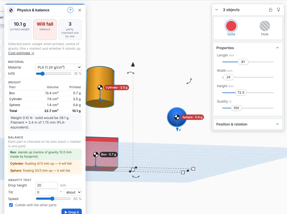The image size is (287, 214).
Task: Click the 'Sphere · 0.8 g' label
Action: tap(192, 117)
